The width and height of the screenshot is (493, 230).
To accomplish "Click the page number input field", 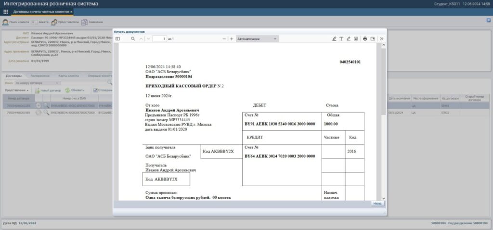I will (x=159, y=38).
